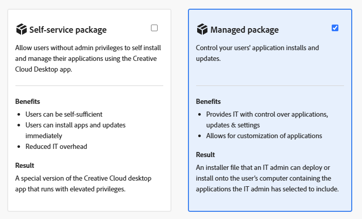Screen dimensions: 362x219
Task: Click "Allows for customization of applications" bullet
Action: pyautogui.click(x=264, y=136)
